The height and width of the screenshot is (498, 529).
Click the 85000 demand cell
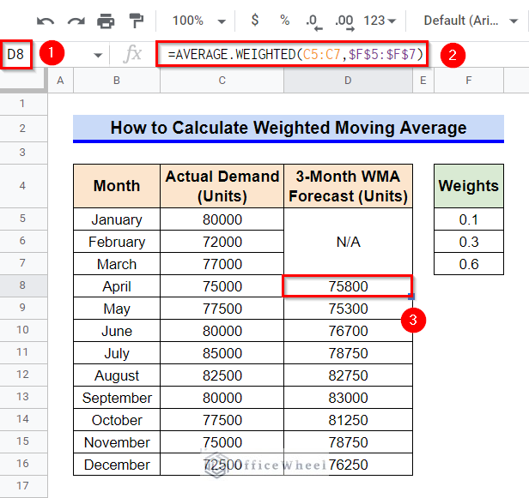click(x=222, y=353)
